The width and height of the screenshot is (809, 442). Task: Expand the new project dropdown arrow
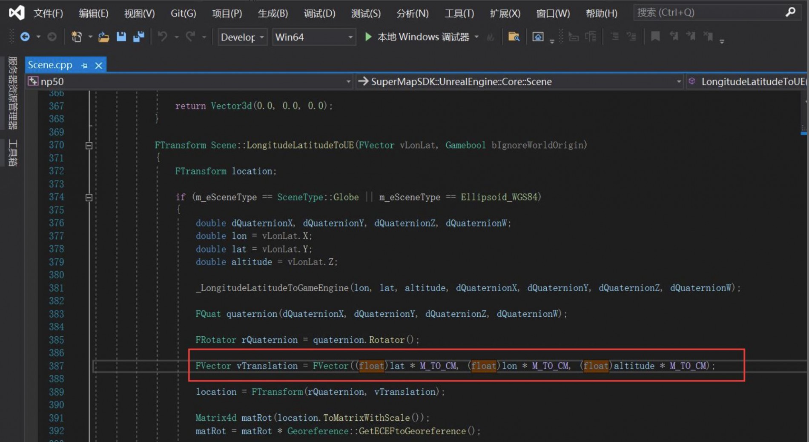90,37
